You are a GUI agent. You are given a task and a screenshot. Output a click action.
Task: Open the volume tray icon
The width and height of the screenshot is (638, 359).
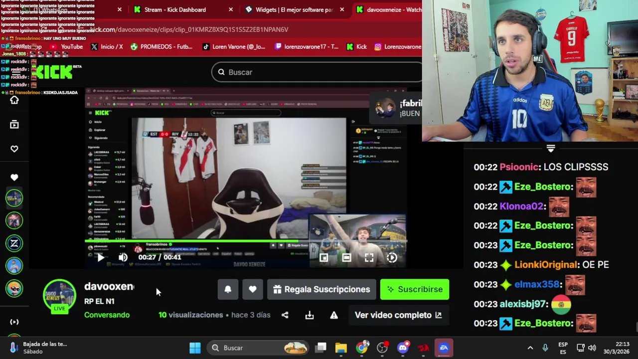pos(592,348)
